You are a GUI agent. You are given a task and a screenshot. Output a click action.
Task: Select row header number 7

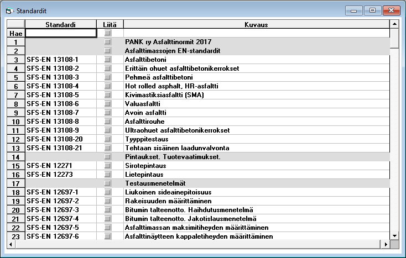pyautogui.click(x=16, y=95)
